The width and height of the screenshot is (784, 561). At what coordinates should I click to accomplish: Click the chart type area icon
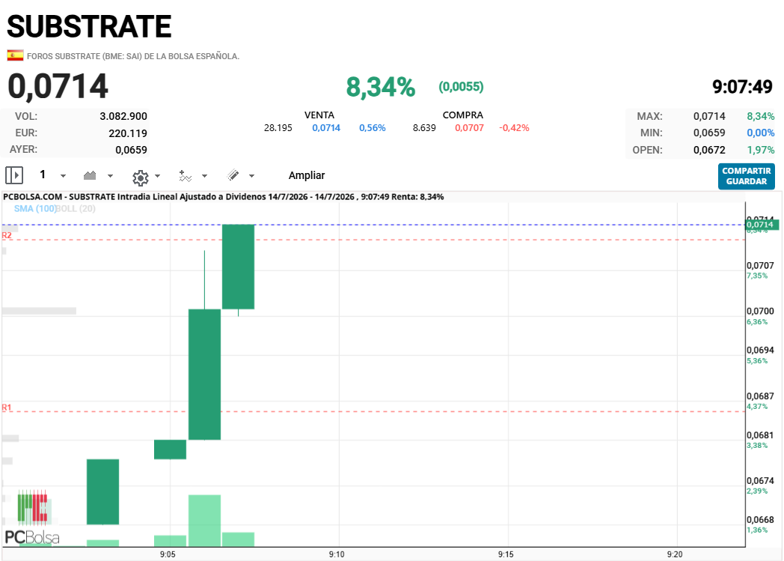click(x=90, y=175)
